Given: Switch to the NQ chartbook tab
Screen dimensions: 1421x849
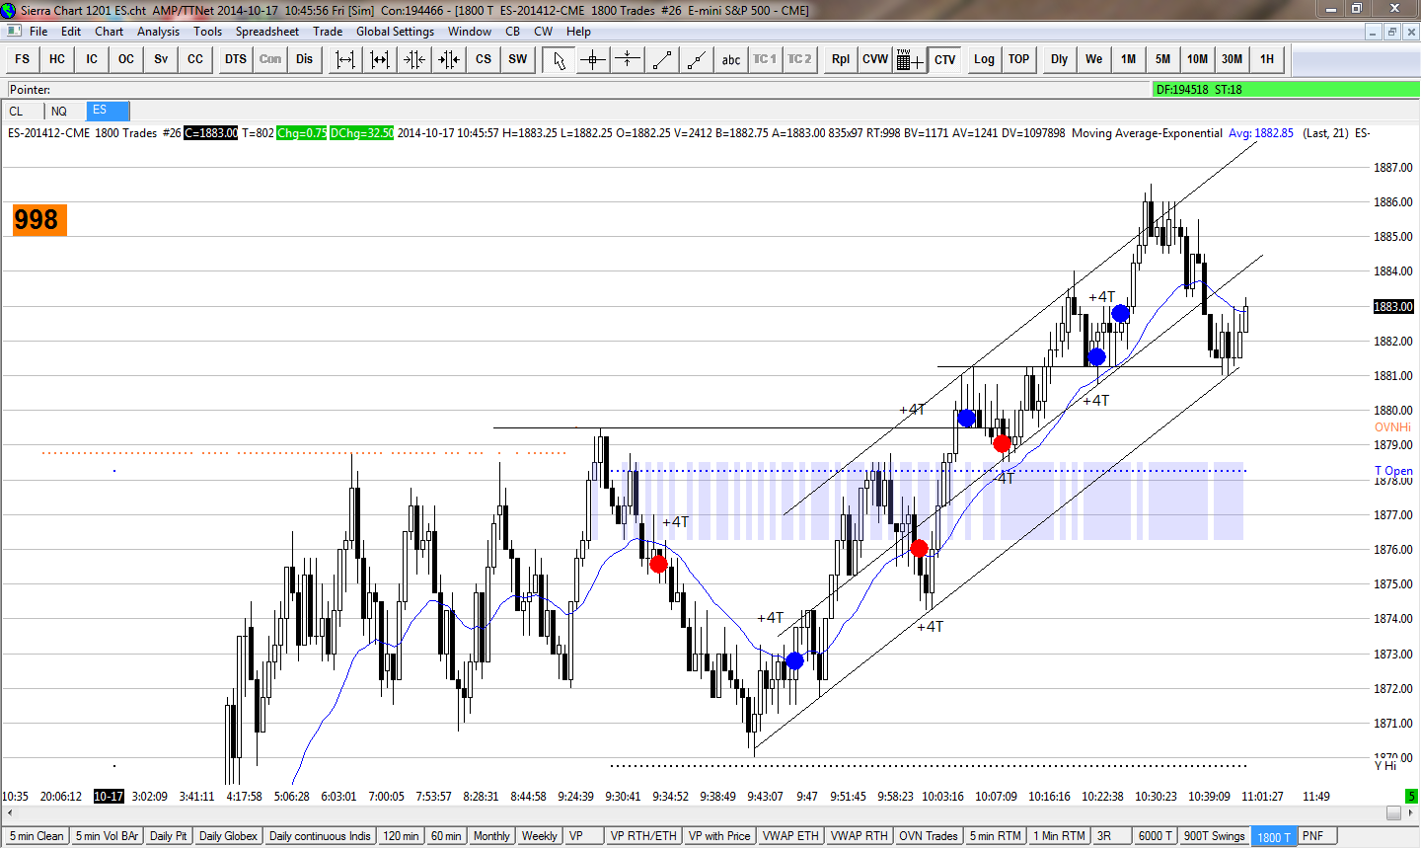Looking at the screenshot, I should 64,112.
